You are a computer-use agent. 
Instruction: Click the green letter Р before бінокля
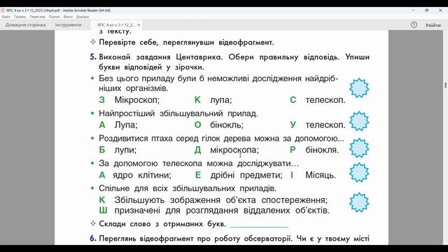pos(293,150)
